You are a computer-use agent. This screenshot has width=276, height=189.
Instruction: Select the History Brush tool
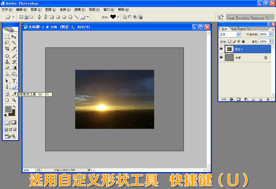[14, 62]
